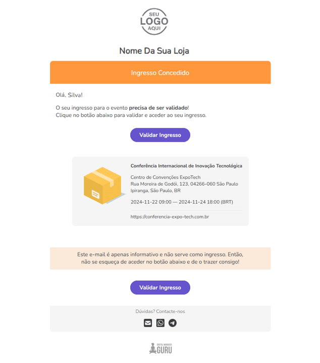Click the informational notice about the ticket email

pos(160,258)
